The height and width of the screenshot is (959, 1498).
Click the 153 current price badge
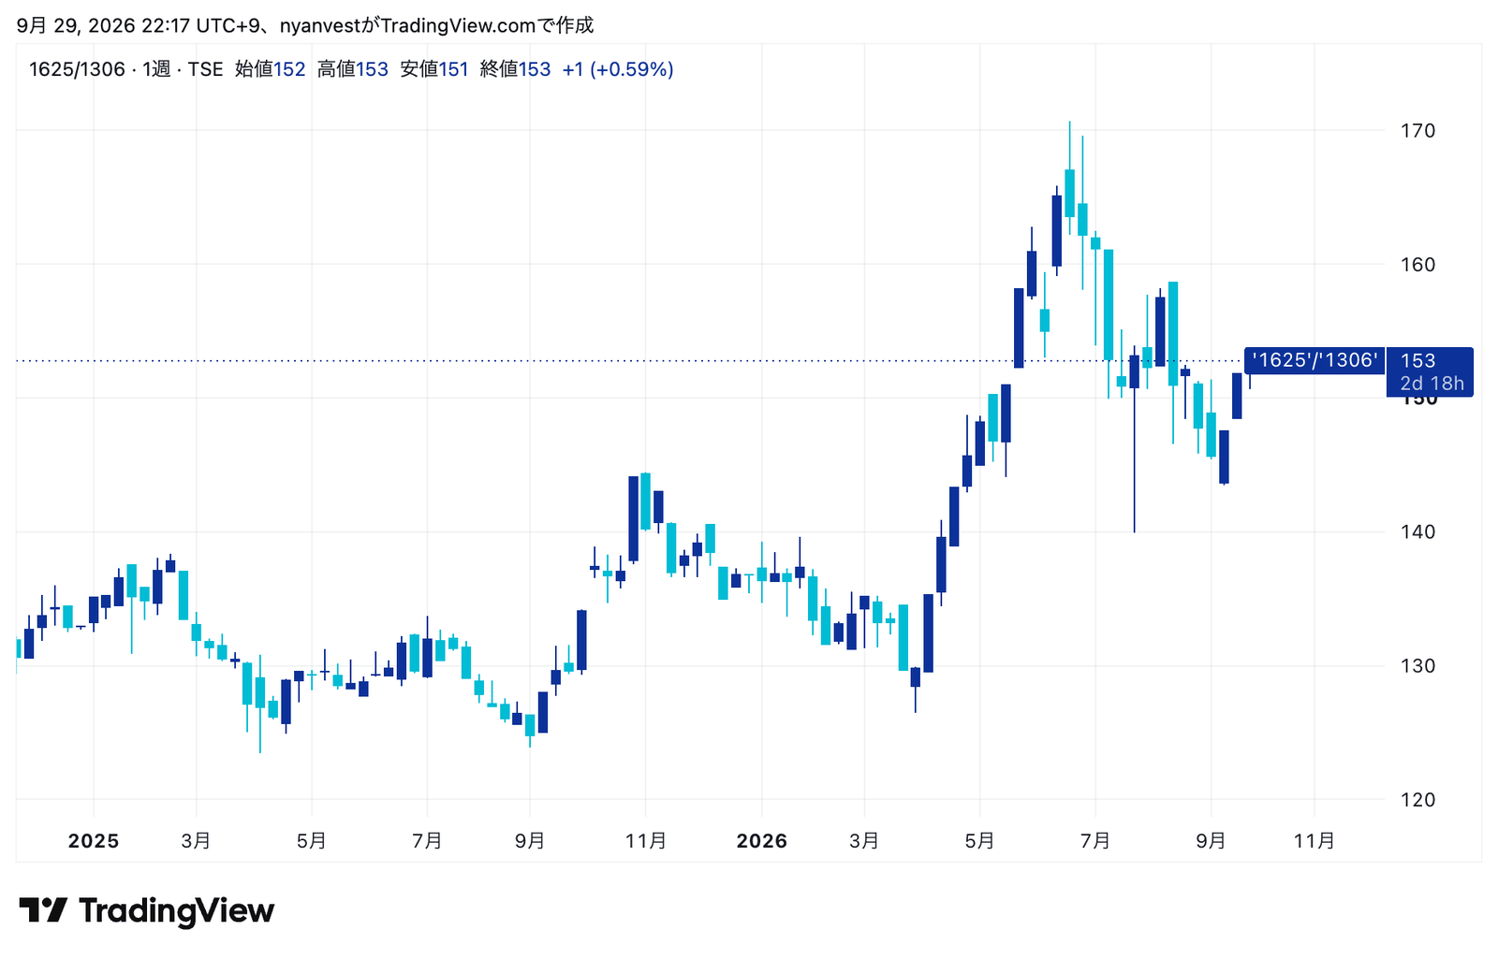click(x=1417, y=360)
